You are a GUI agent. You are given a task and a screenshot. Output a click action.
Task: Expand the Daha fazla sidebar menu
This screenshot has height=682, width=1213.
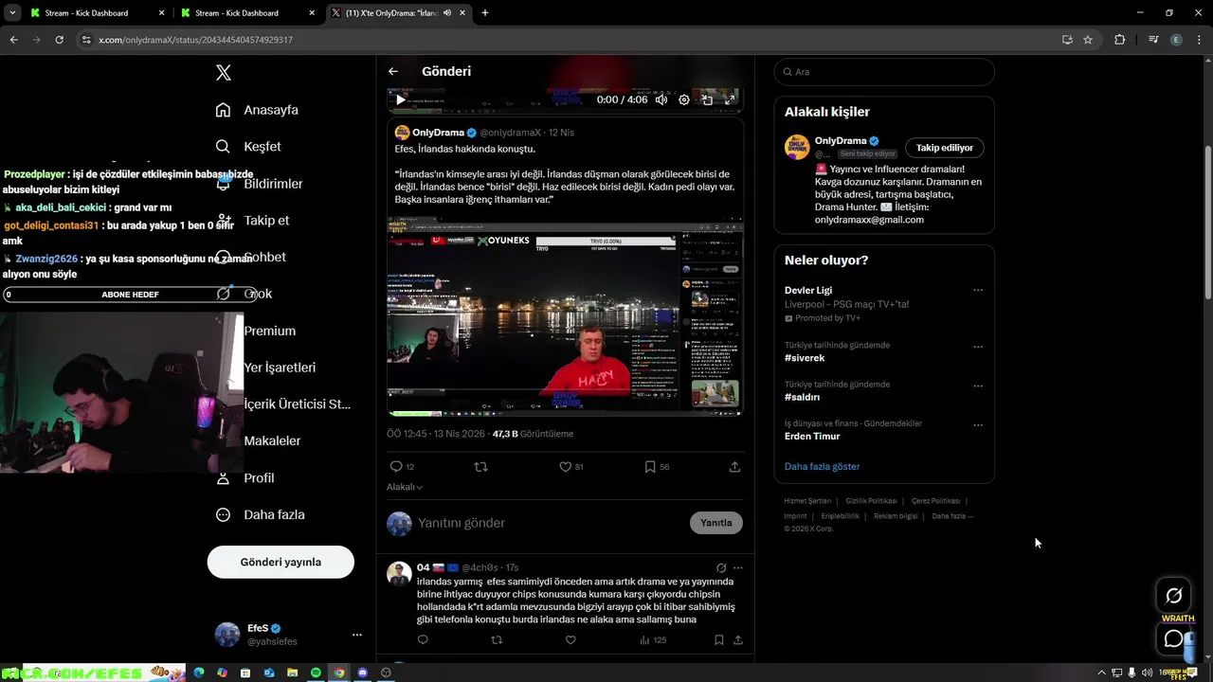(x=260, y=514)
